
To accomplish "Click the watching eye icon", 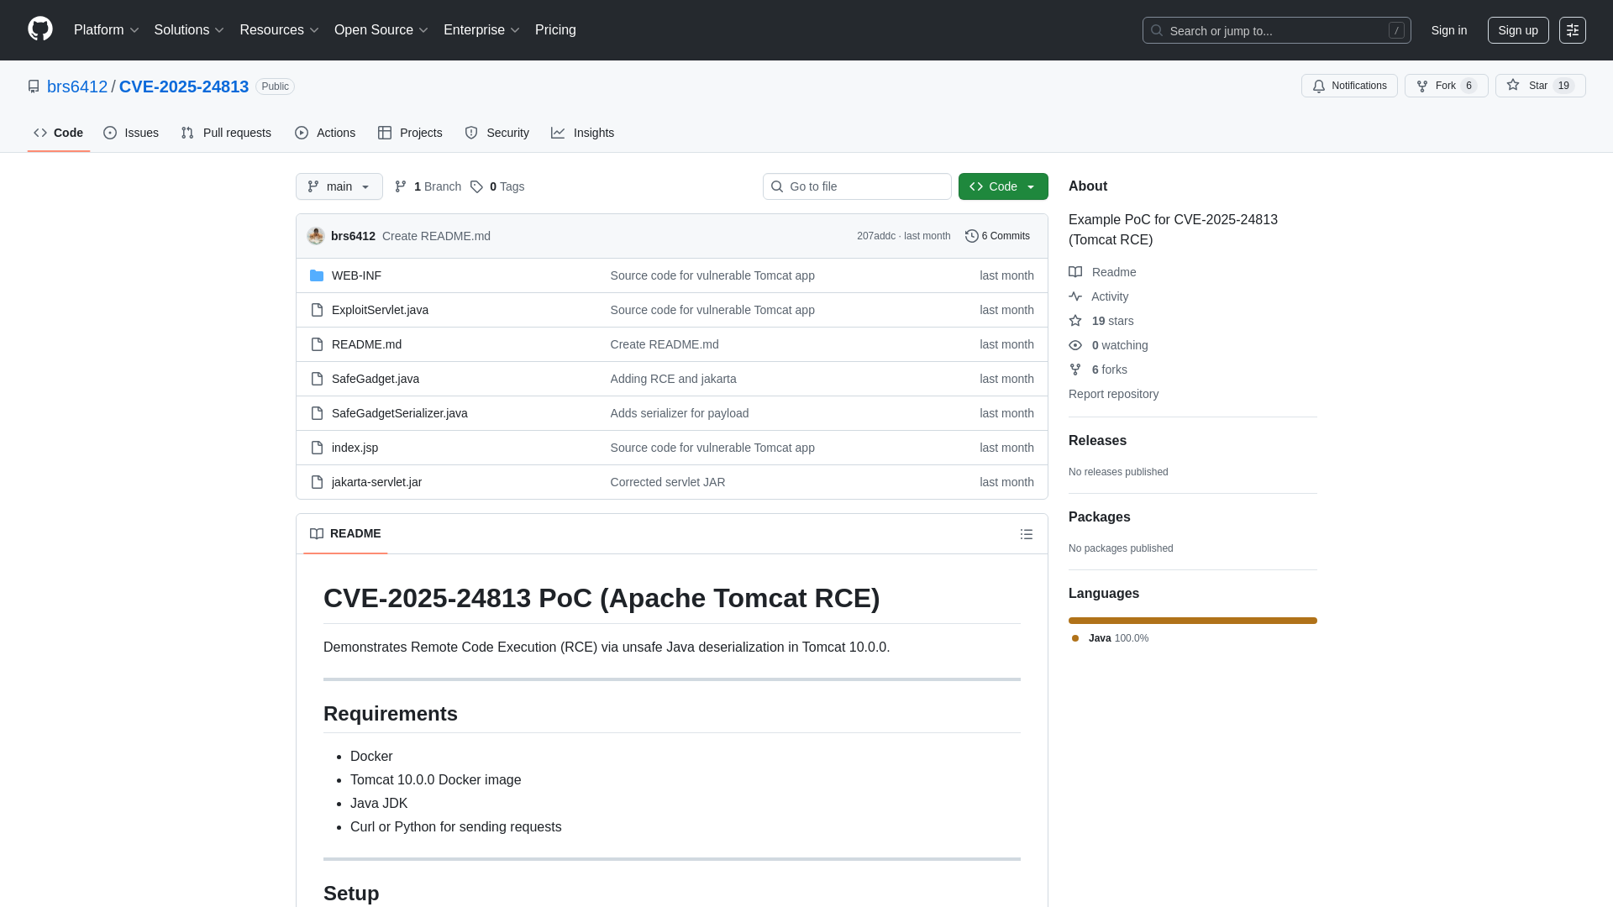I will (1076, 345).
